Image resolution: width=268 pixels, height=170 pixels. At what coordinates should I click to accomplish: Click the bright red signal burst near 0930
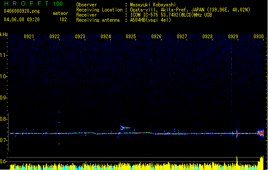(261, 133)
